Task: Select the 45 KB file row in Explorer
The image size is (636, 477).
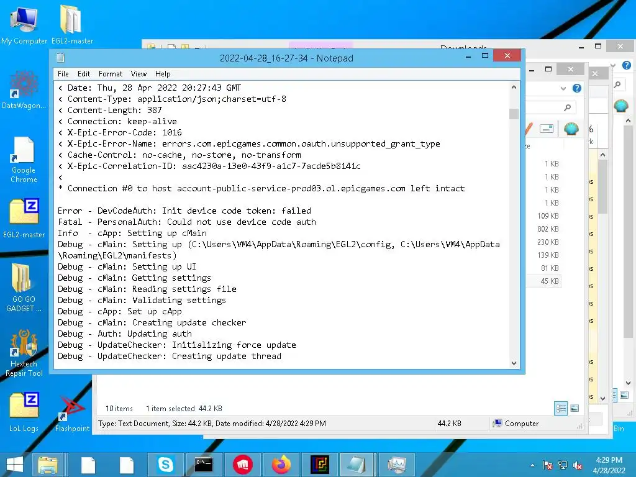Action: click(543, 281)
